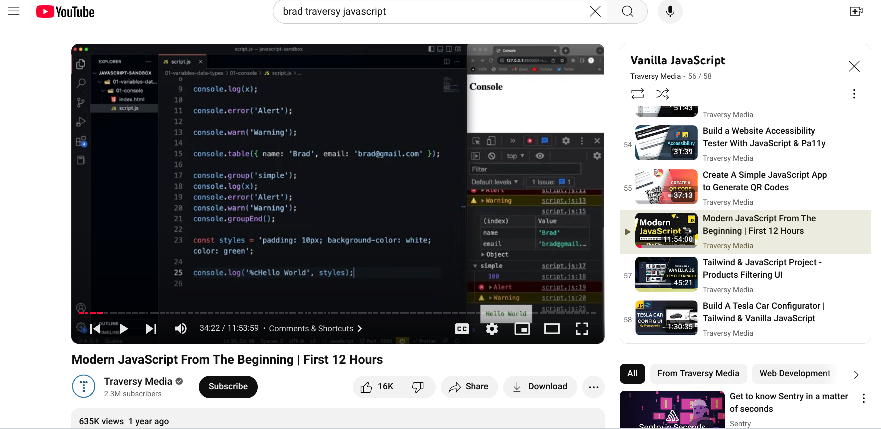Image resolution: width=881 pixels, height=429 pixels.
Task: Expand Comments & Shortcuts chapter chevron
Action: click(x=359, y=328)
